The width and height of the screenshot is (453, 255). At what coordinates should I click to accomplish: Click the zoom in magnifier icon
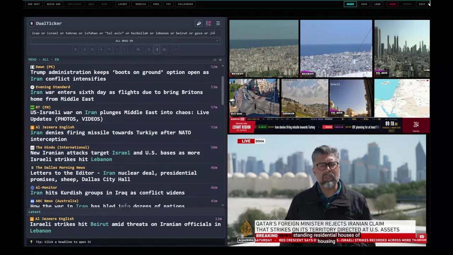(92, 50)
